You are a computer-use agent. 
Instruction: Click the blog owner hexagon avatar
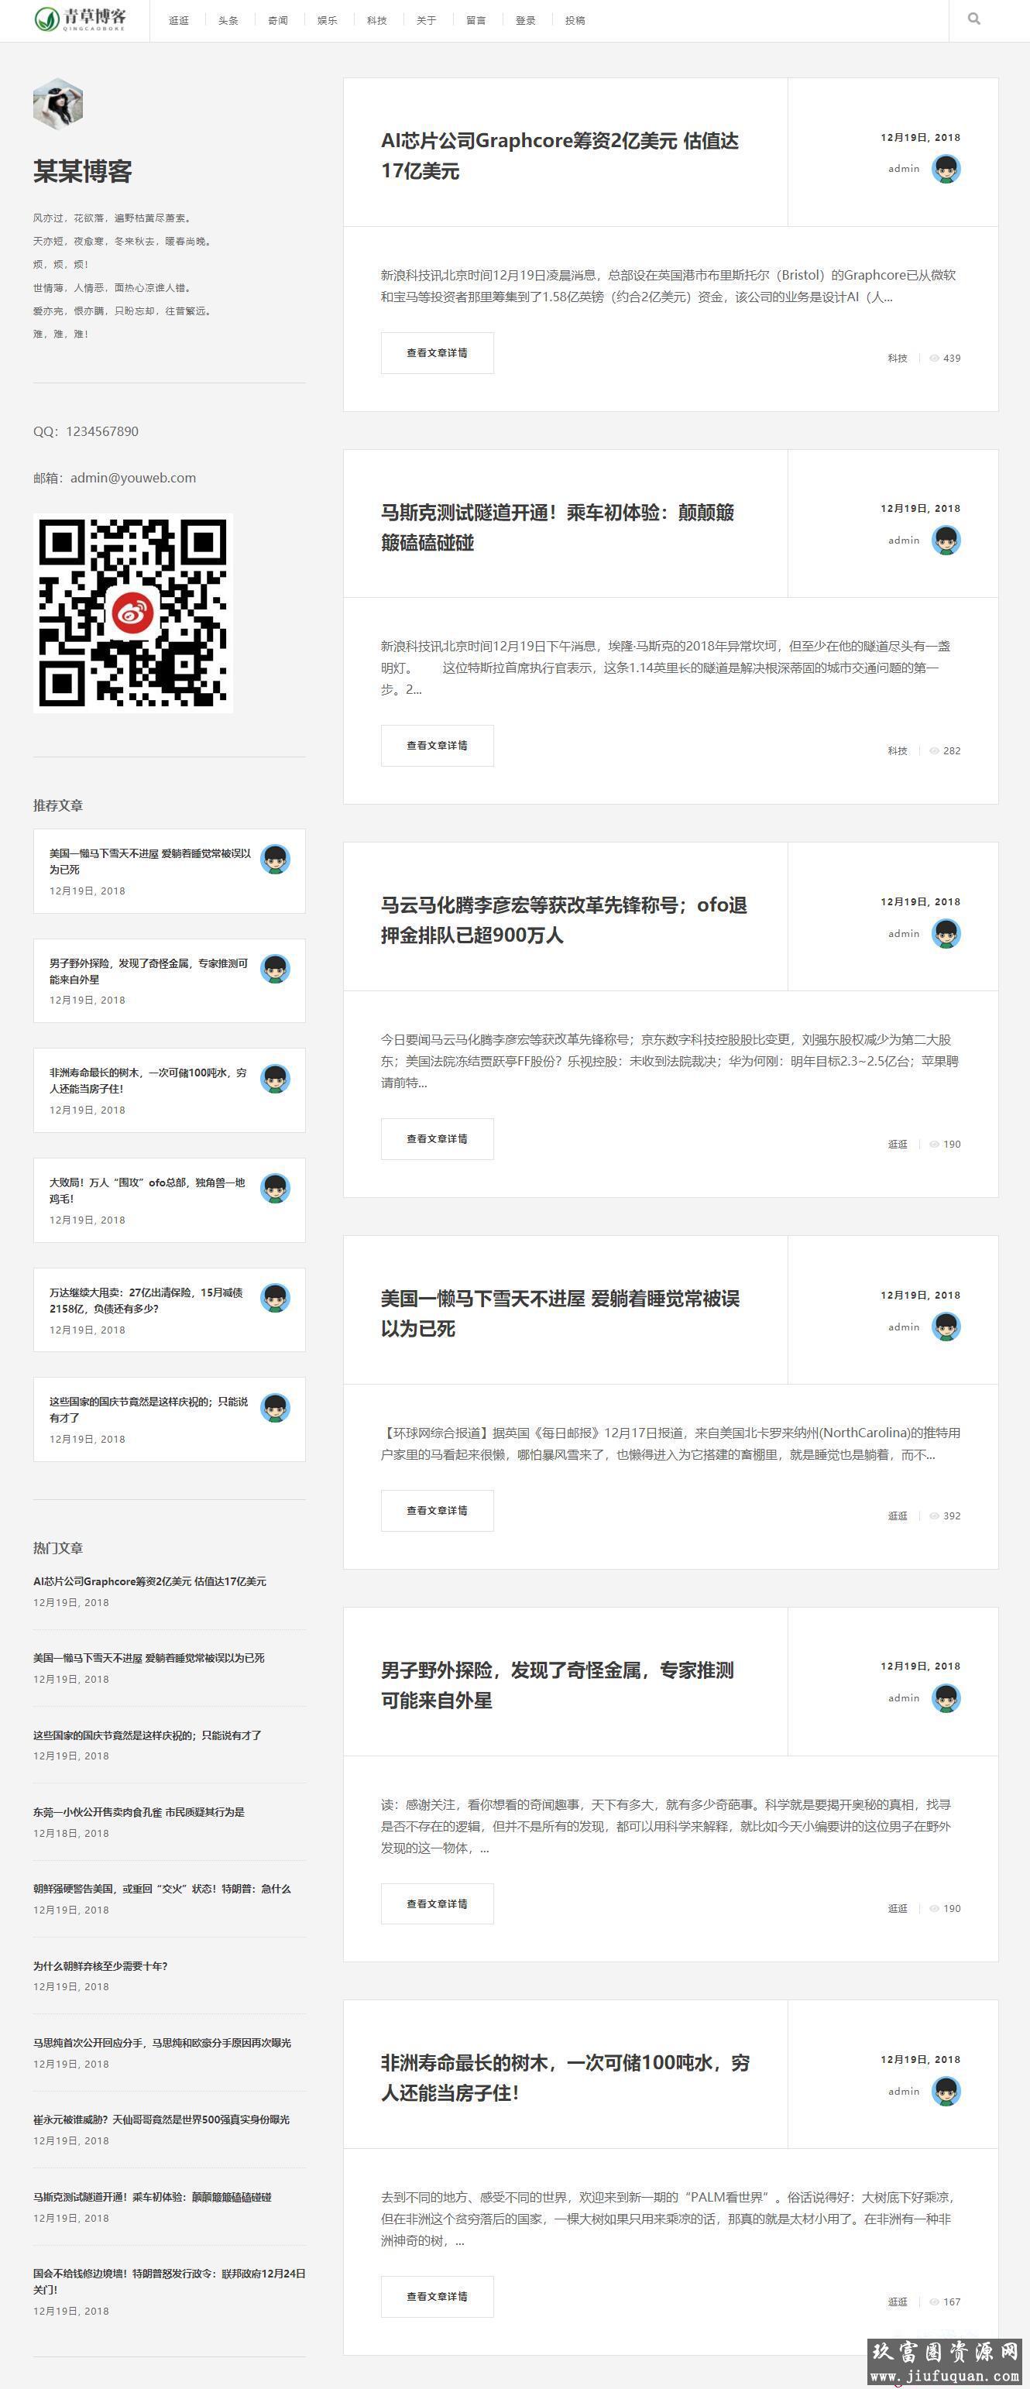58,104
